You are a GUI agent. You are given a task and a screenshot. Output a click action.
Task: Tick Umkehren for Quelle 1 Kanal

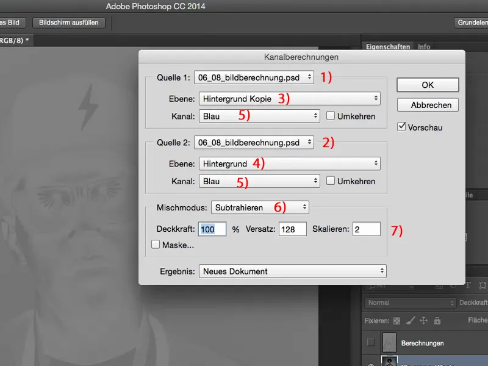click(331, 116)
